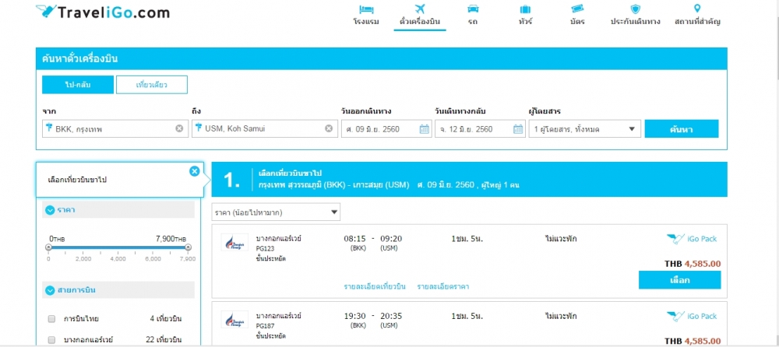This screenshot has height=347, width=779.
Task: Clear the USM Koh Samui destination field
Action: point(329,128)
